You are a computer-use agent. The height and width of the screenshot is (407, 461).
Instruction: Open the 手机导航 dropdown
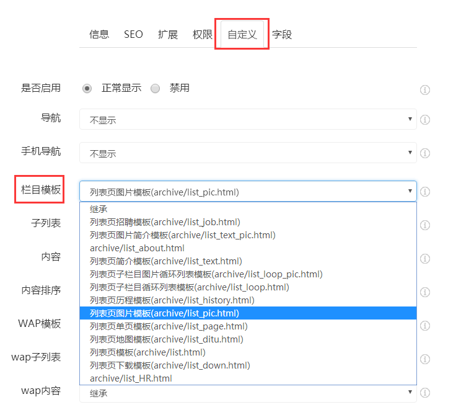248,153
